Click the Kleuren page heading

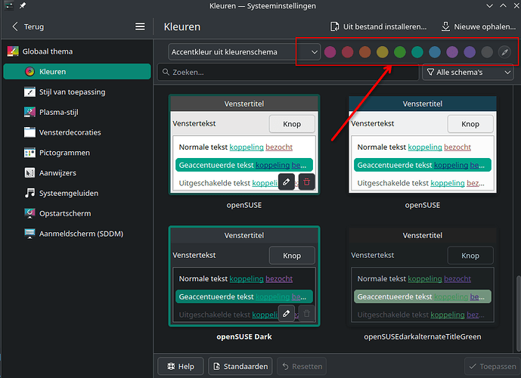[x=182, y=26]
